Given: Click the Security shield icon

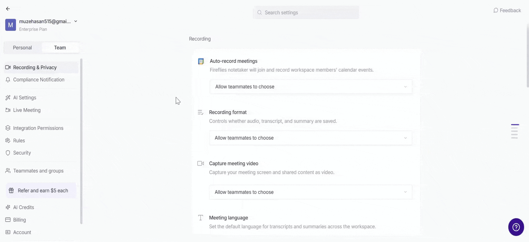Looking at the screenshot, I should pyautogui.click(x=8, y=153).
